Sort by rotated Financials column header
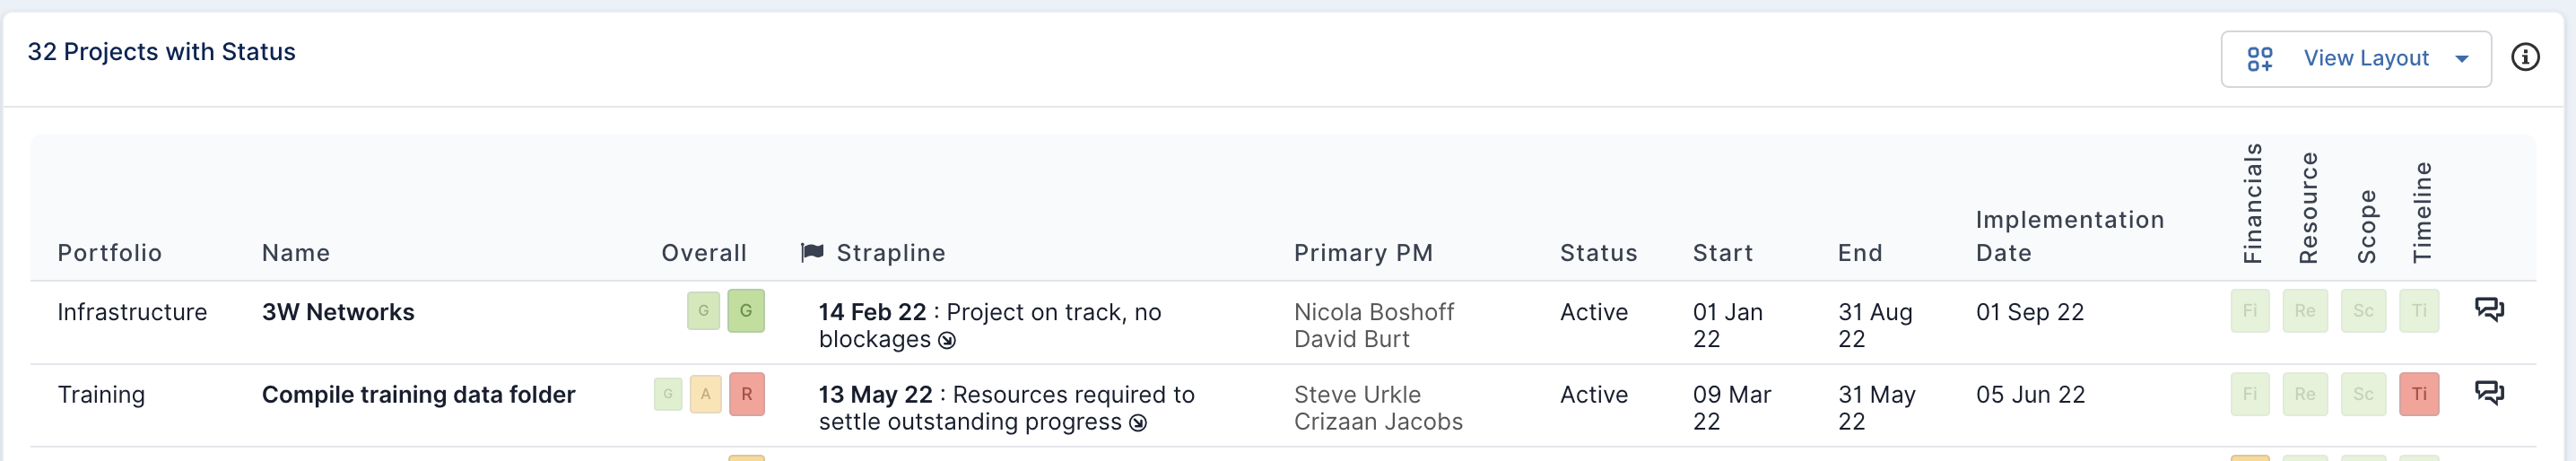 point(2251,204)
